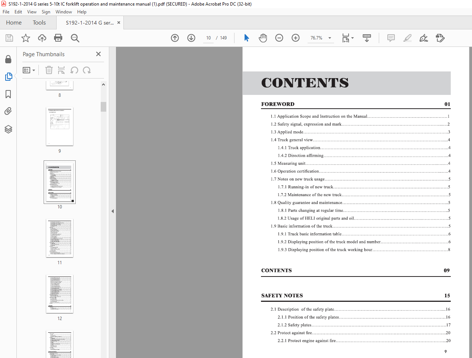Rotate pages clockwise in thumbnails
The width and height of the screenshot is (472, 358).
(x=87, y=70)
